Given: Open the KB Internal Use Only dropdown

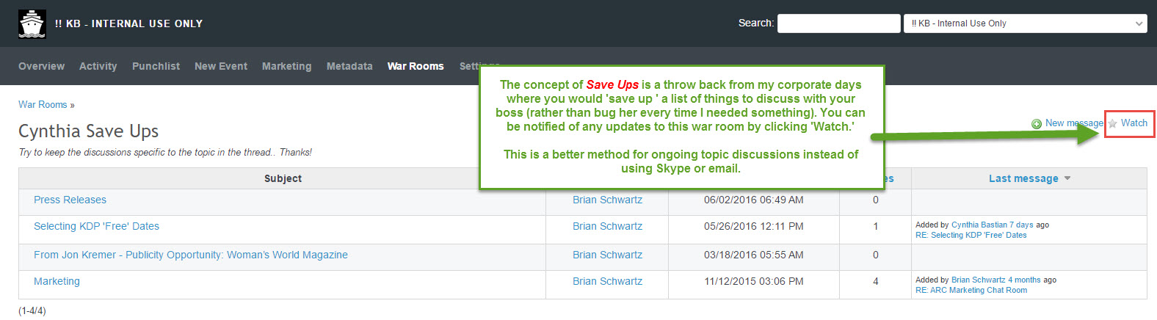Looking at the screenshot, I should 1025,23.
